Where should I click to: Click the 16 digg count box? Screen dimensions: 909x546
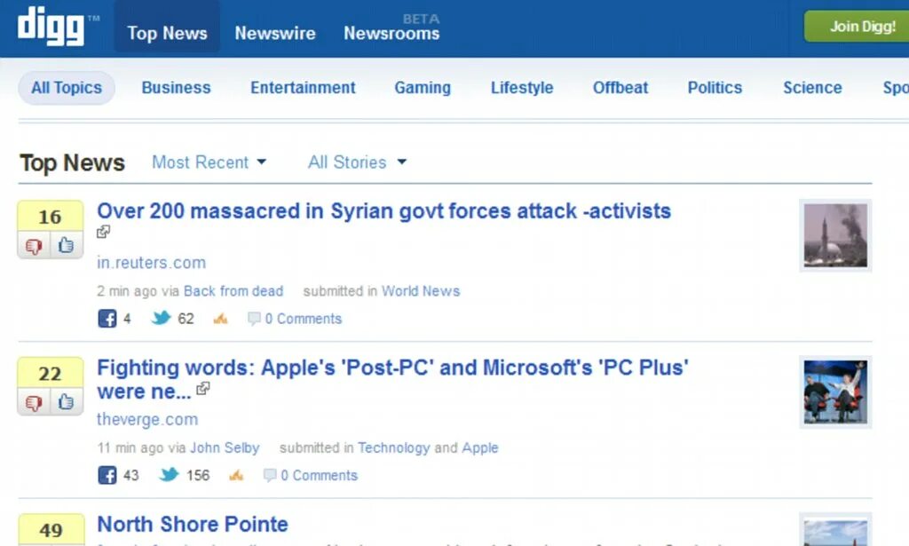pos(51,217)
